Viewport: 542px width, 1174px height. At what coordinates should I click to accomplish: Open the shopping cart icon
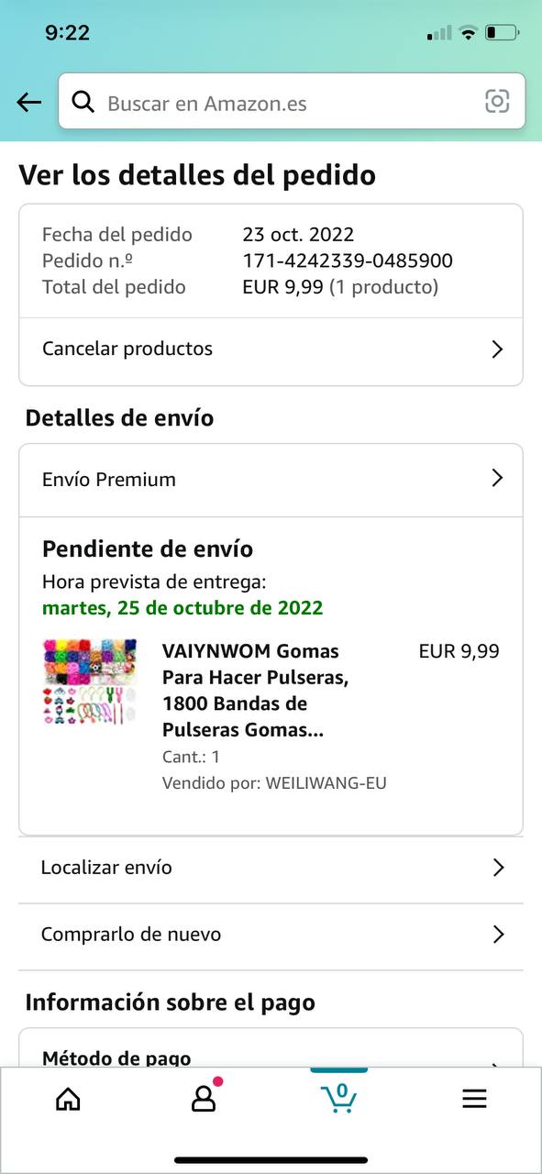click(x=338, y=1097)
